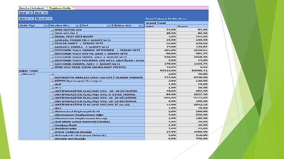Viewport: 284px width, 159px height.
Task: Click the Ücreti column header under Grand Total
Action: point(192,26)
